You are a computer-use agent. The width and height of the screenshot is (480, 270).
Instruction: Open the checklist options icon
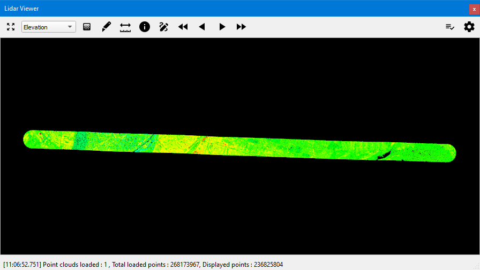(x=450, y=27)
